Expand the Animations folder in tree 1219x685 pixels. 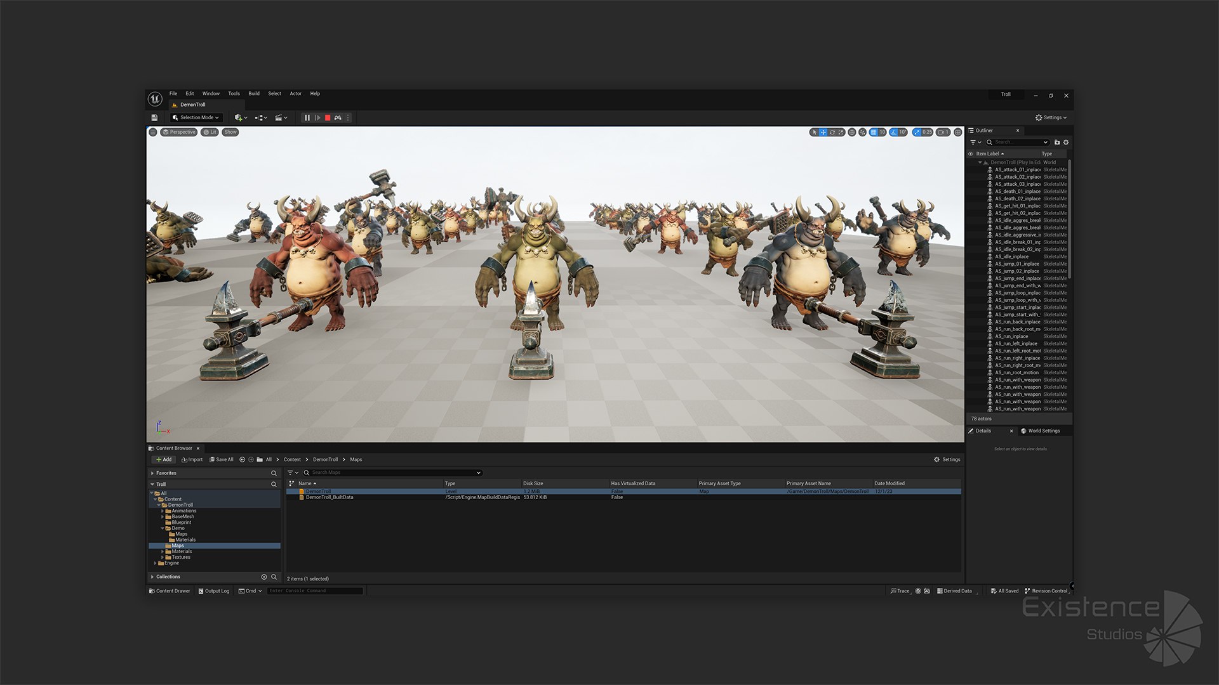tap(163, 511)
